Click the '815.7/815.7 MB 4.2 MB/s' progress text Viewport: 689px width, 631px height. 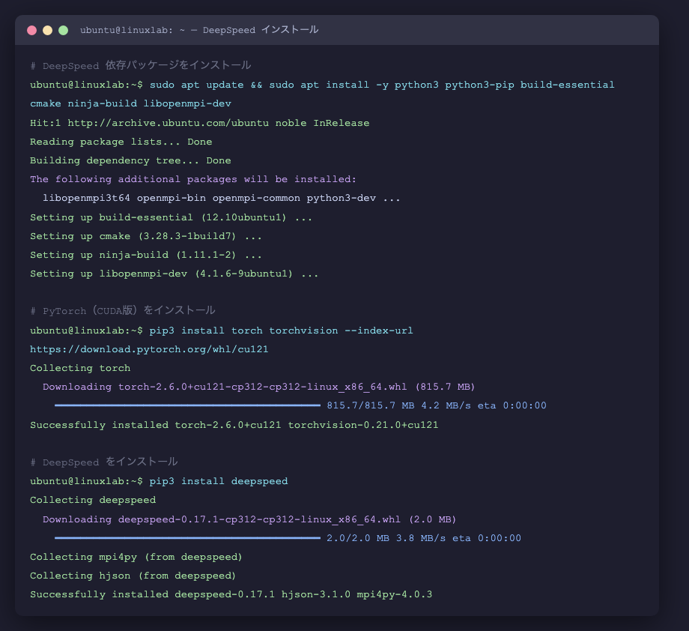click(x=437, y=405)
